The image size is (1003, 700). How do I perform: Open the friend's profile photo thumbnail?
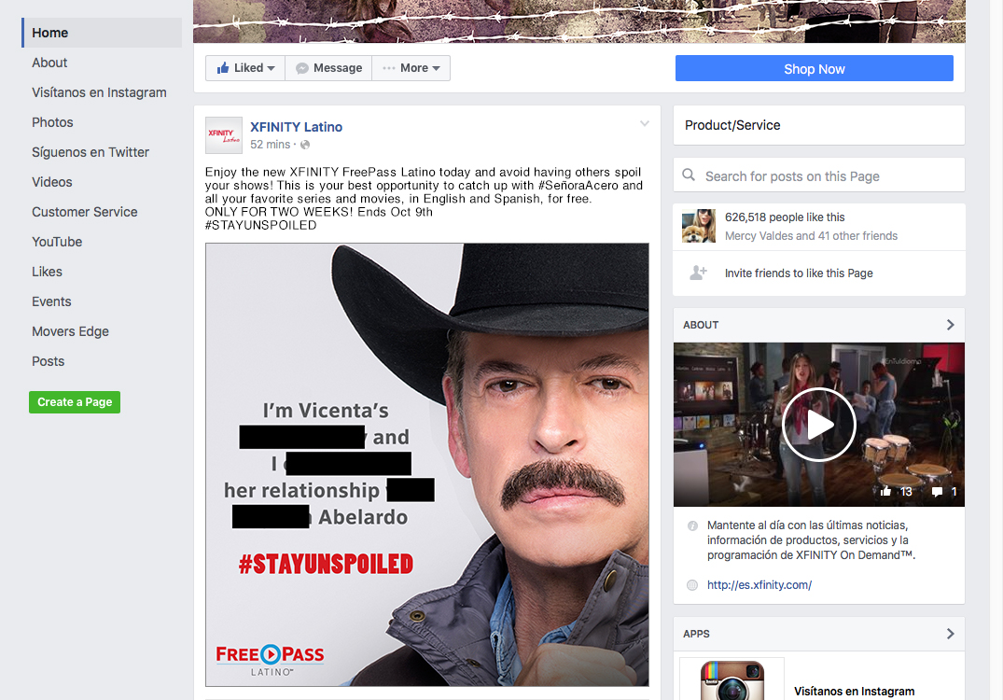click(x=699, y=226)
